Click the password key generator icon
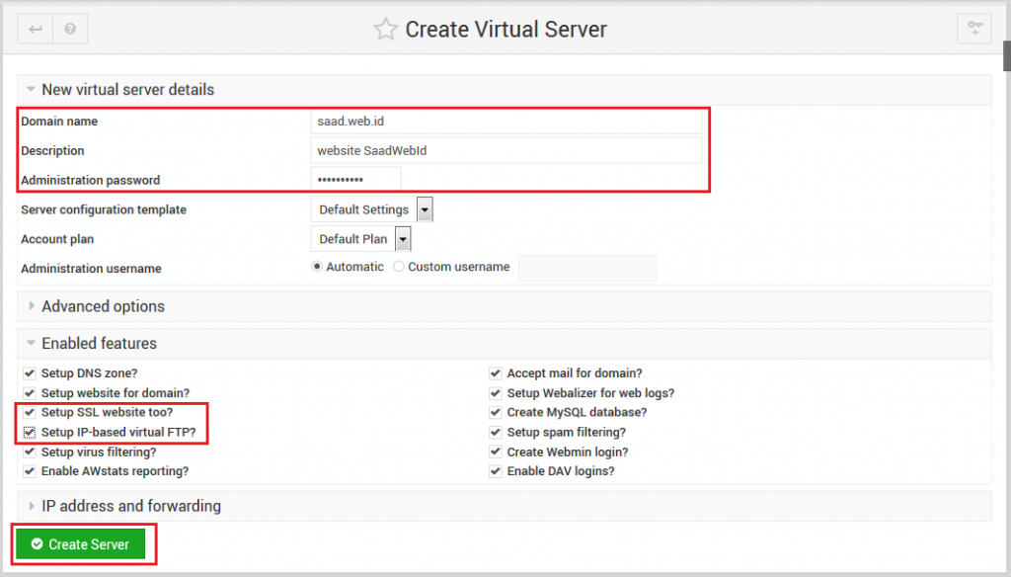The width and height of the screenshot is (1011, 577). (x=973, y=29)
